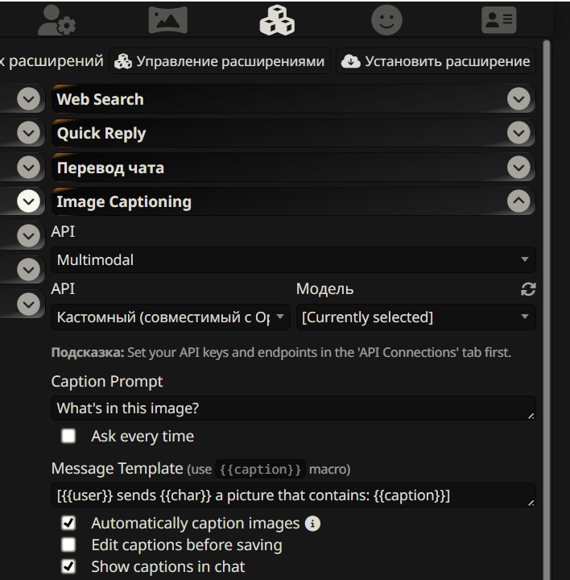The width and height of the screenshot is (570, 580).
Task: Click the Установить расширение button
Action: click(436, 61)
